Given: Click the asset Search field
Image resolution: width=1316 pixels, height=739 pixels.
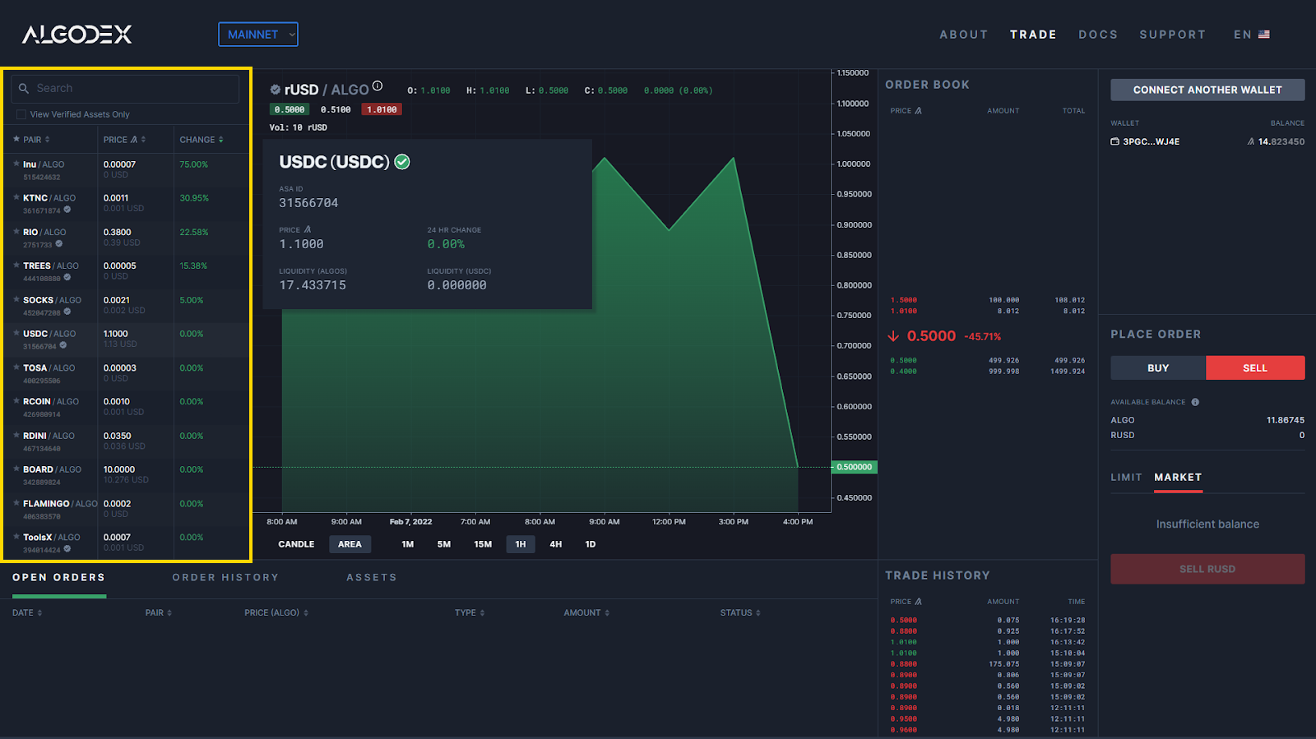Looking at the screenshot, I should [x=132, y=88].
